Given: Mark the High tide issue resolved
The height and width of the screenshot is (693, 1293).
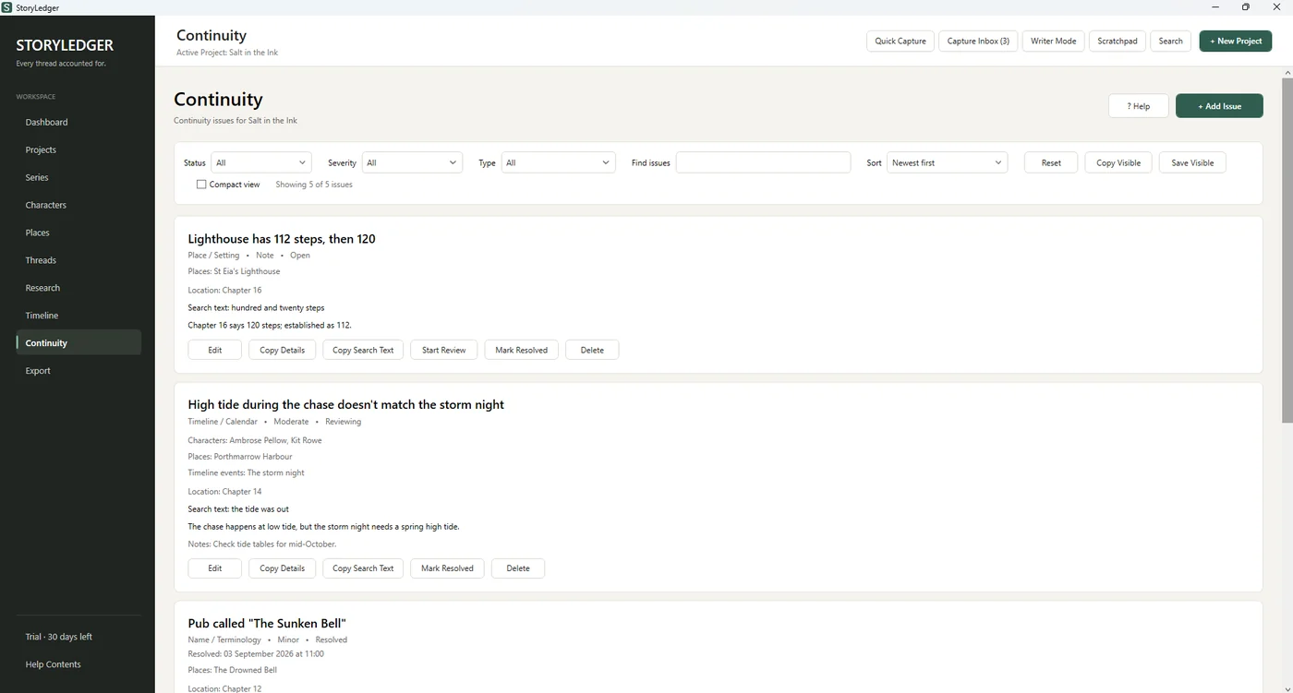Looking at the screenshot, I should 447,568.
